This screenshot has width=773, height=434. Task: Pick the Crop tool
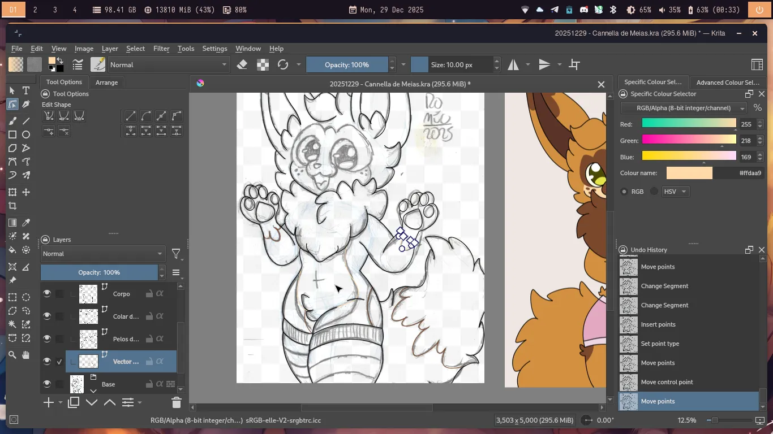coord(12,206)
